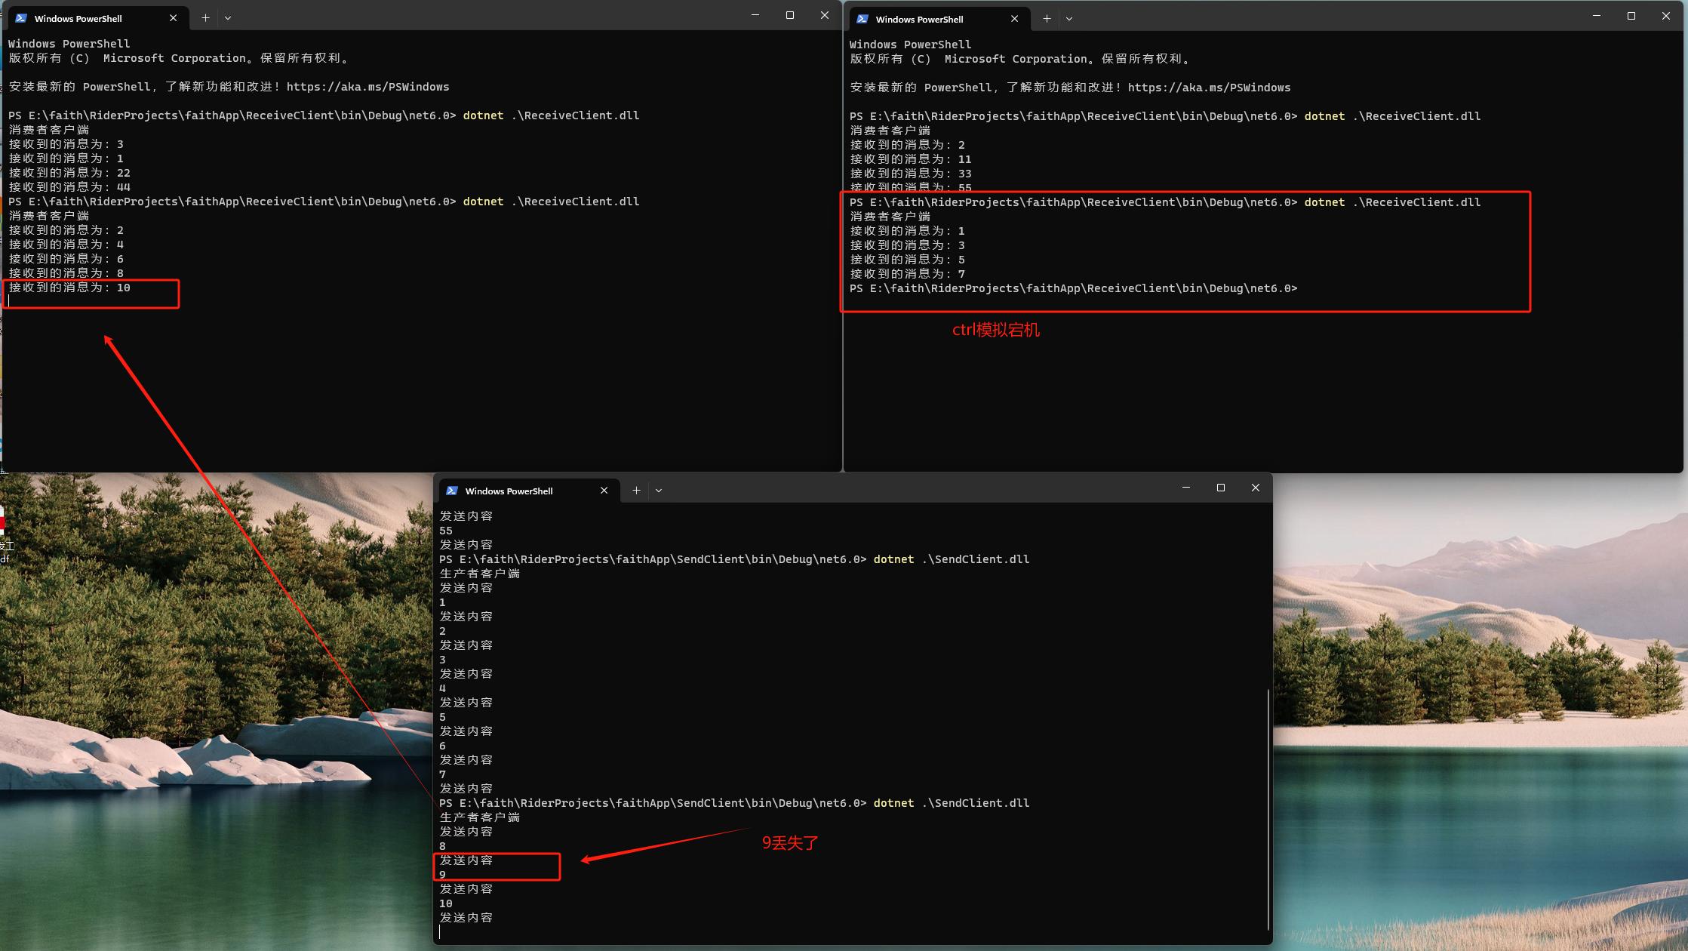1688x951 pixels.
Task: Open new tab in top-right PowerShell window
Action: pos(1047,19)
